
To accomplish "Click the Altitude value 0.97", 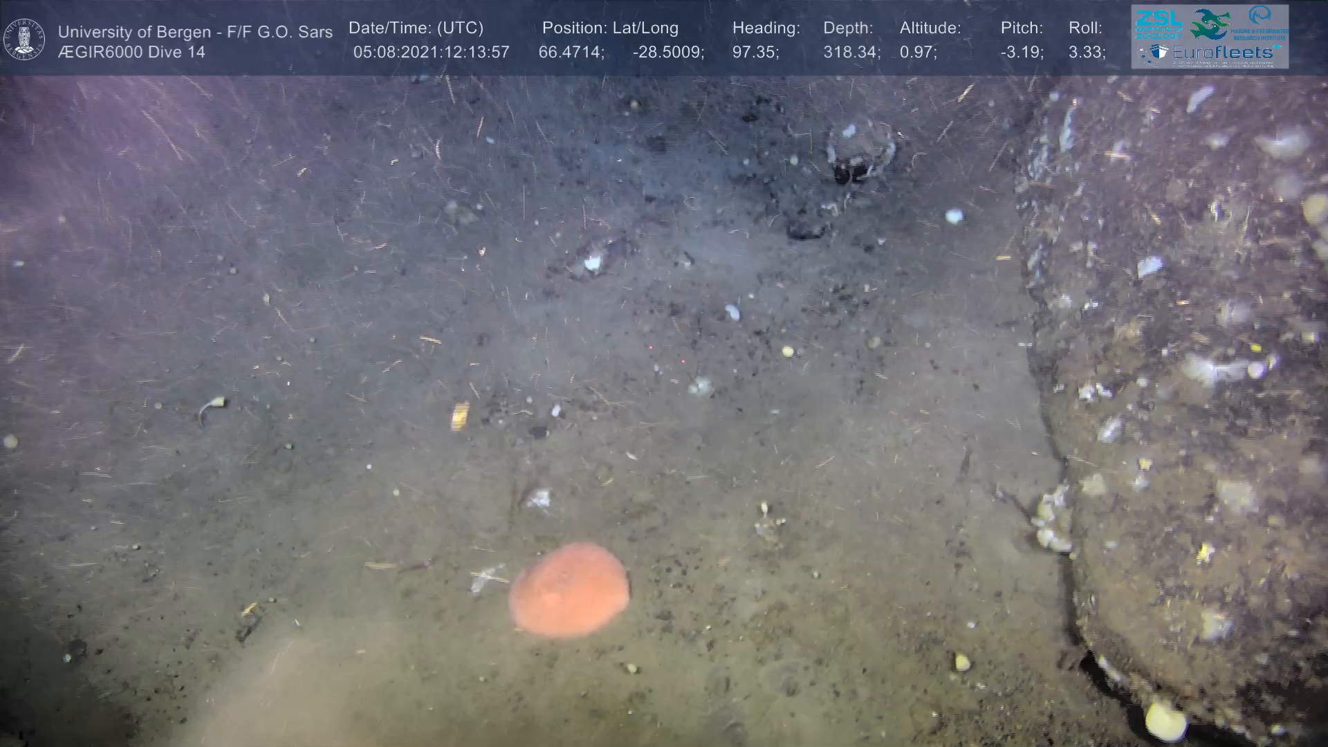I will tap(916, 53).
